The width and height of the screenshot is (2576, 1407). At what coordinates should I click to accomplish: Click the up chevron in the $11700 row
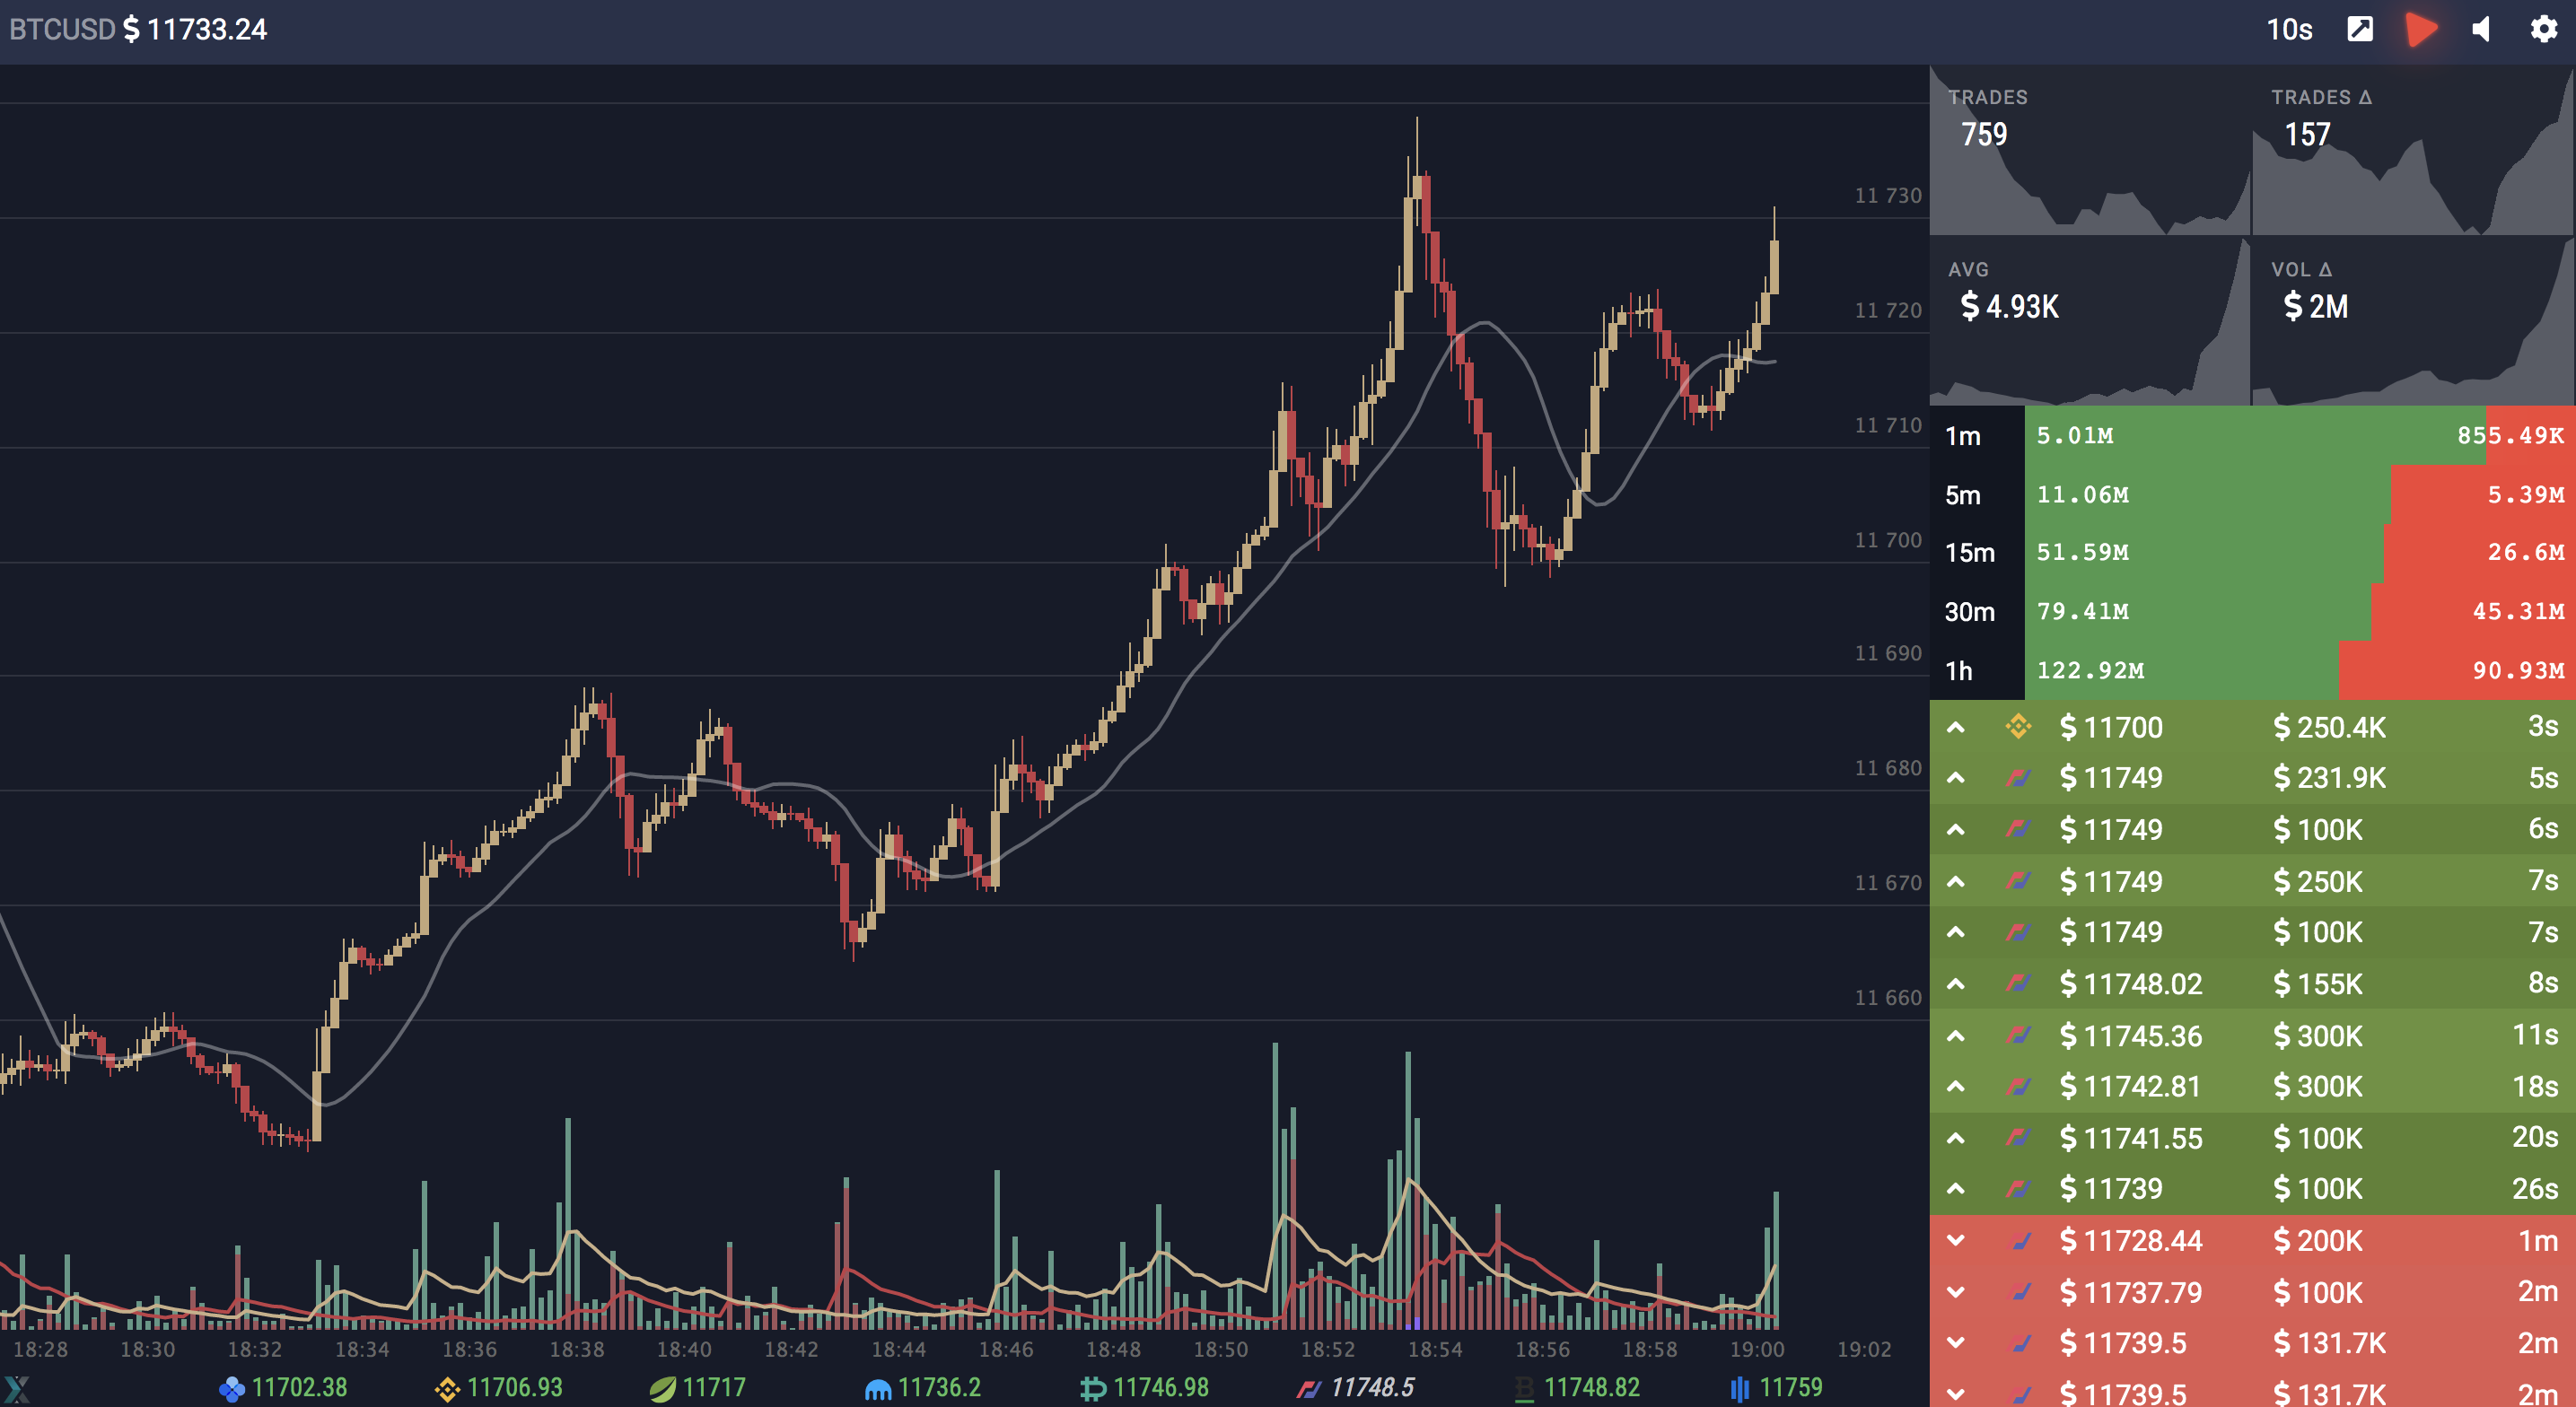pos(1956,727)
